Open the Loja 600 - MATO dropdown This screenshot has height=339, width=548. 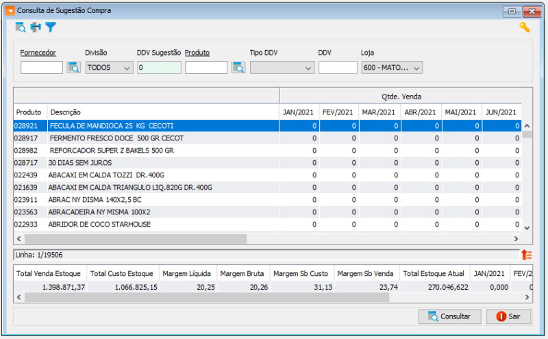point(392,67)
